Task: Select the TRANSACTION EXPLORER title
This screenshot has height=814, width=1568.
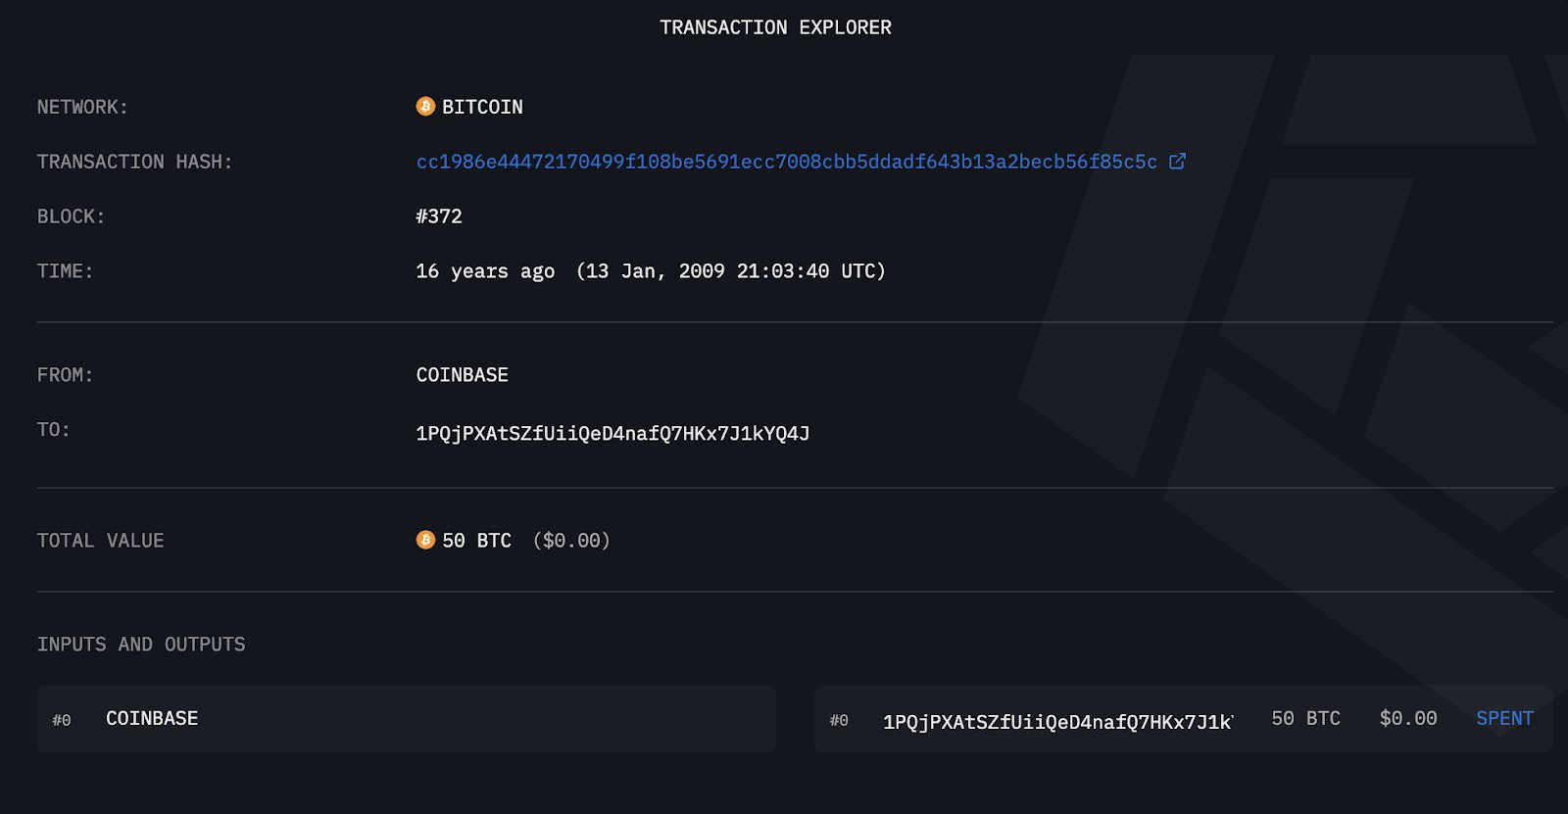Action: (775, 26)
